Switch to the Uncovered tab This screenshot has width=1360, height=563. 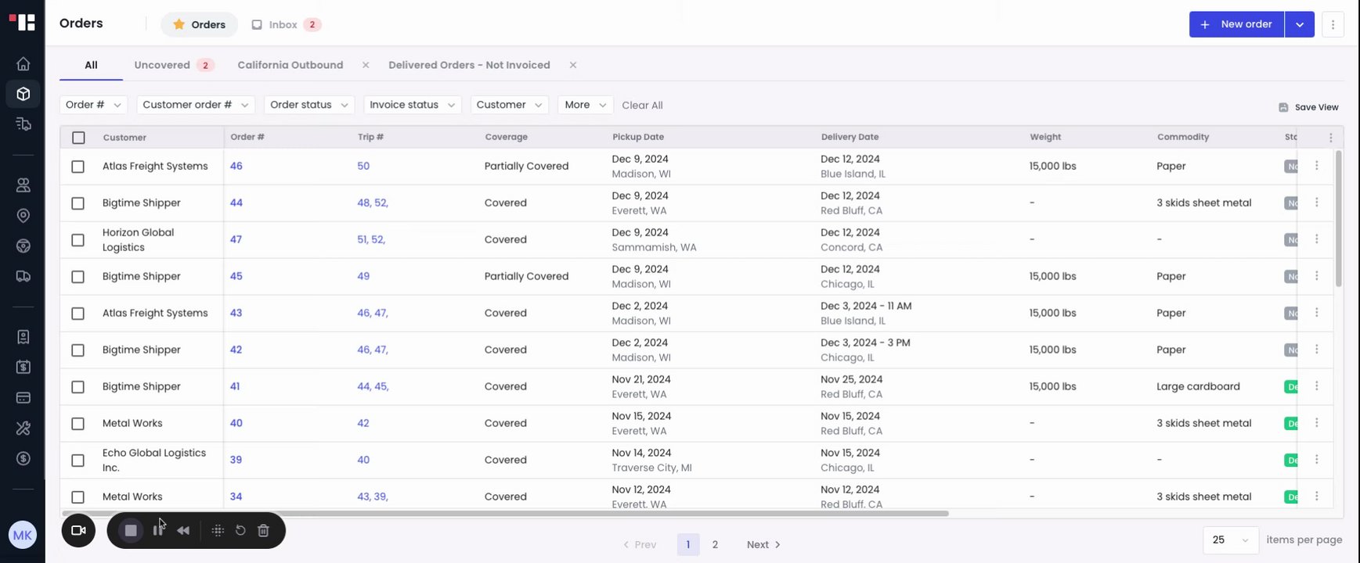162,65
